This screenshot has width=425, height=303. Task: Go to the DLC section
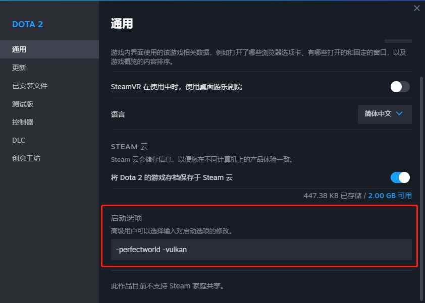click(49, 140)
